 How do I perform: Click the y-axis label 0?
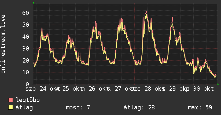coord(27,84)
